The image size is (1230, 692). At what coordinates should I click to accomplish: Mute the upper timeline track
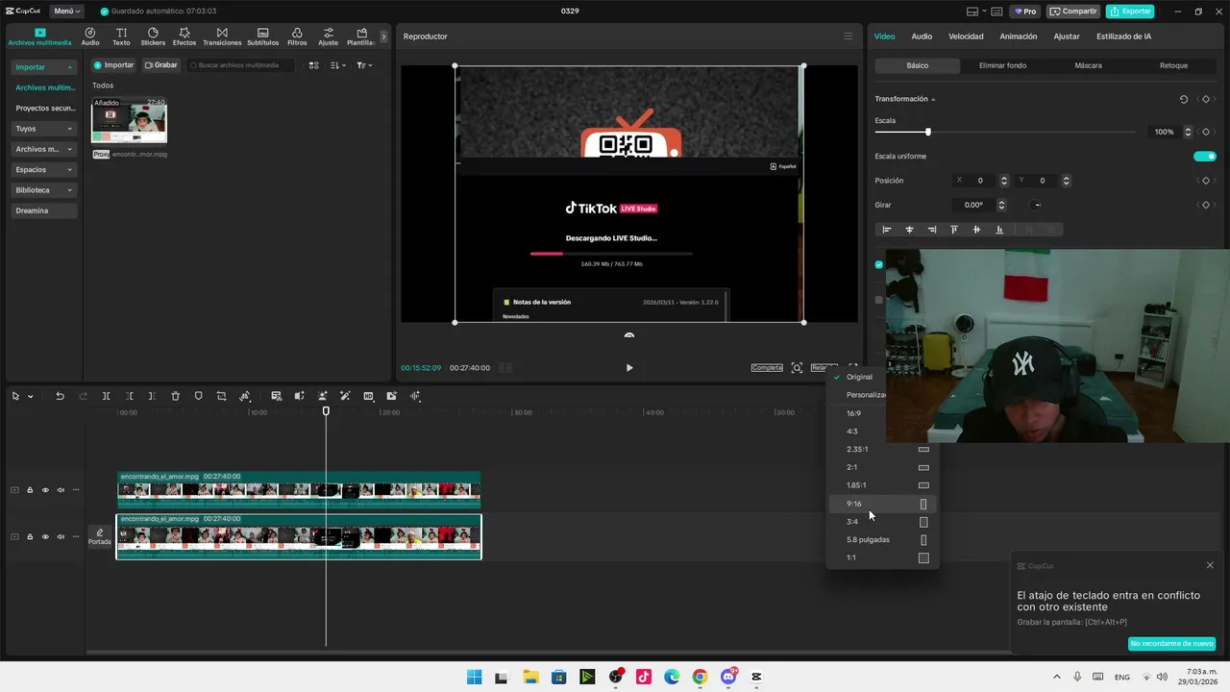click(x=61, y=490)
